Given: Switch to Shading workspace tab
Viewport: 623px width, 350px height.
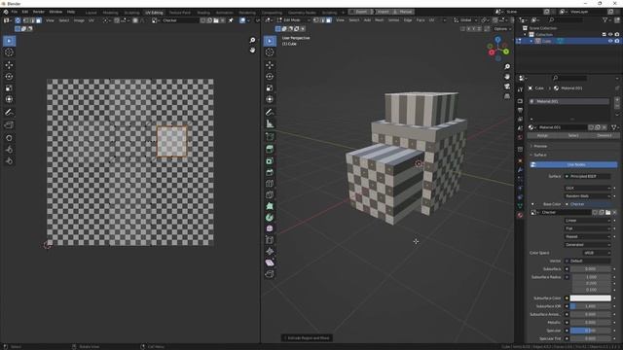Looking at the screenshot, I should [203, 13].
